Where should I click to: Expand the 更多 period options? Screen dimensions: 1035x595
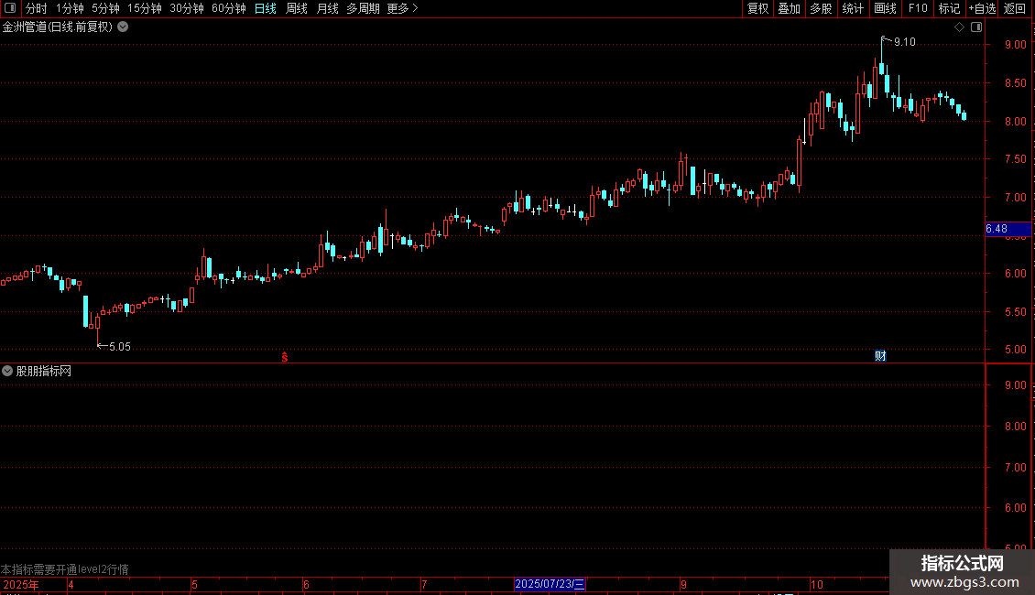coord(403,8)
